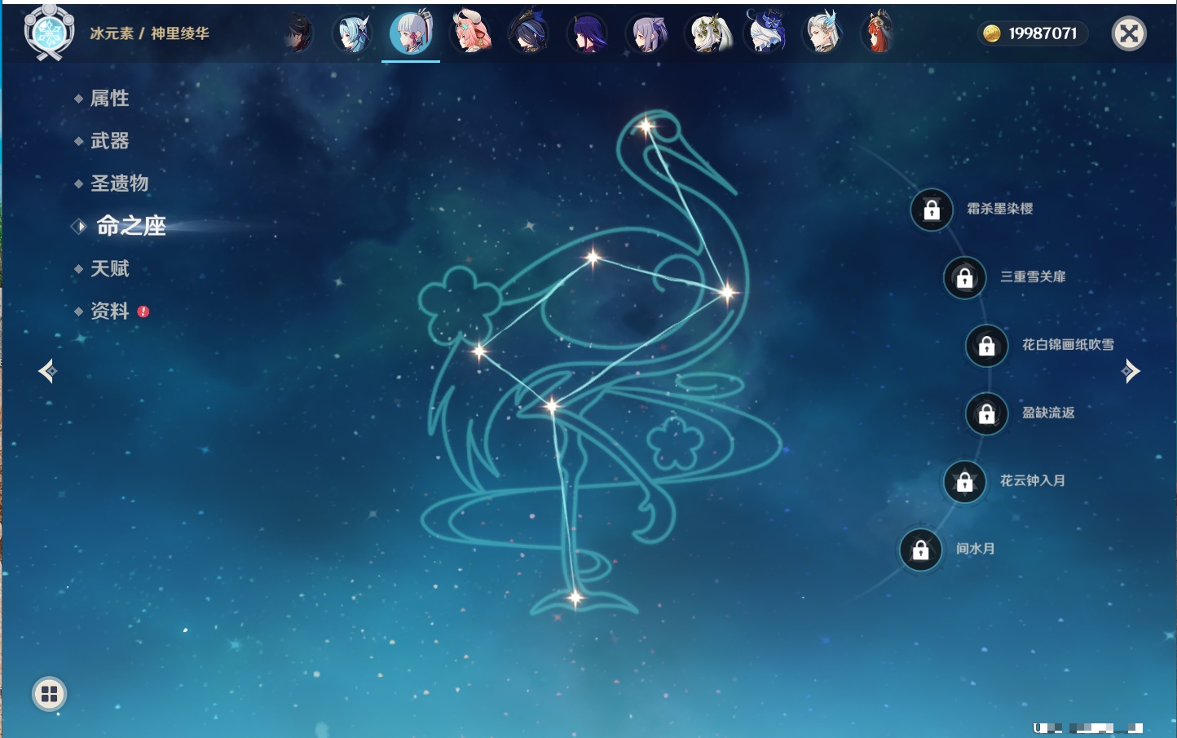Click the 霜杀墨染樱 constellation label

1000,209
